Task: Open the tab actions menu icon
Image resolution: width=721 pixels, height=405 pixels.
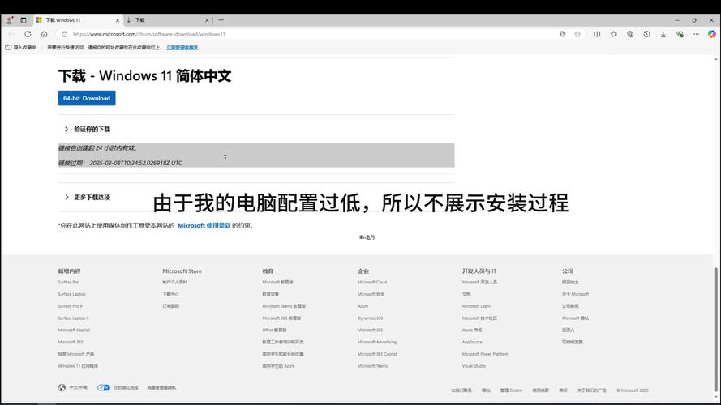Action: [x=24, y=20]
